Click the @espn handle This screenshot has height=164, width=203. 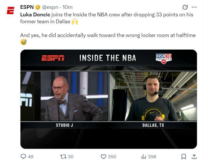click(x=51, y=7)
